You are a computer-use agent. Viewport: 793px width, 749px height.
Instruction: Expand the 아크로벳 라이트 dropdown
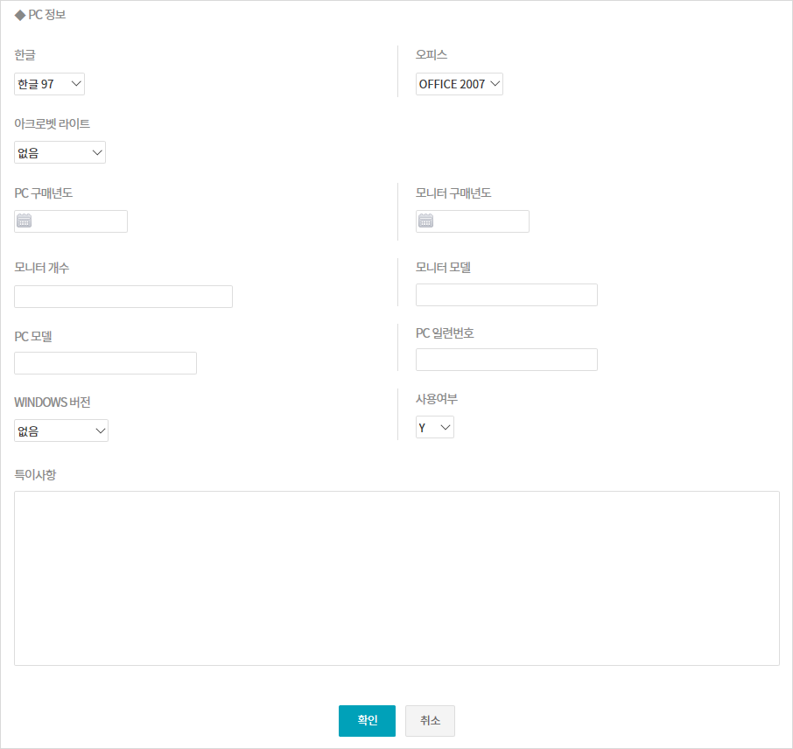[x=60, y=153]
